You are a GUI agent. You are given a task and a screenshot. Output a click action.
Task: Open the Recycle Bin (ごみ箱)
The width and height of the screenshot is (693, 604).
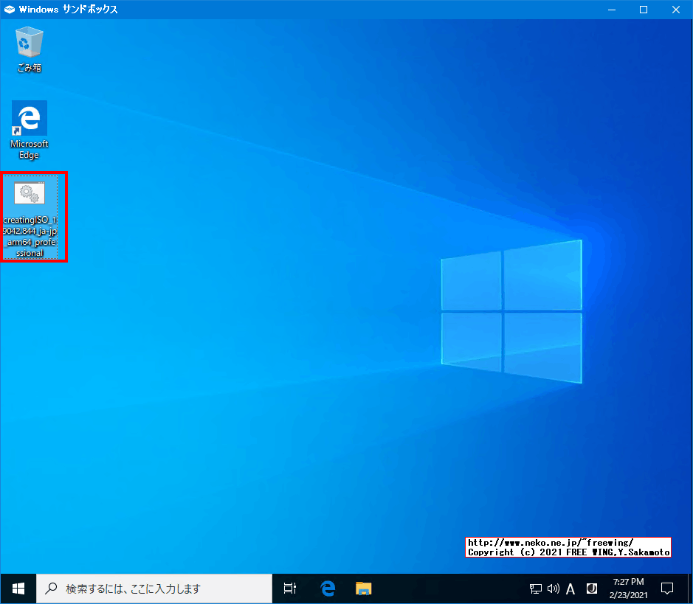tap(28, 44)
